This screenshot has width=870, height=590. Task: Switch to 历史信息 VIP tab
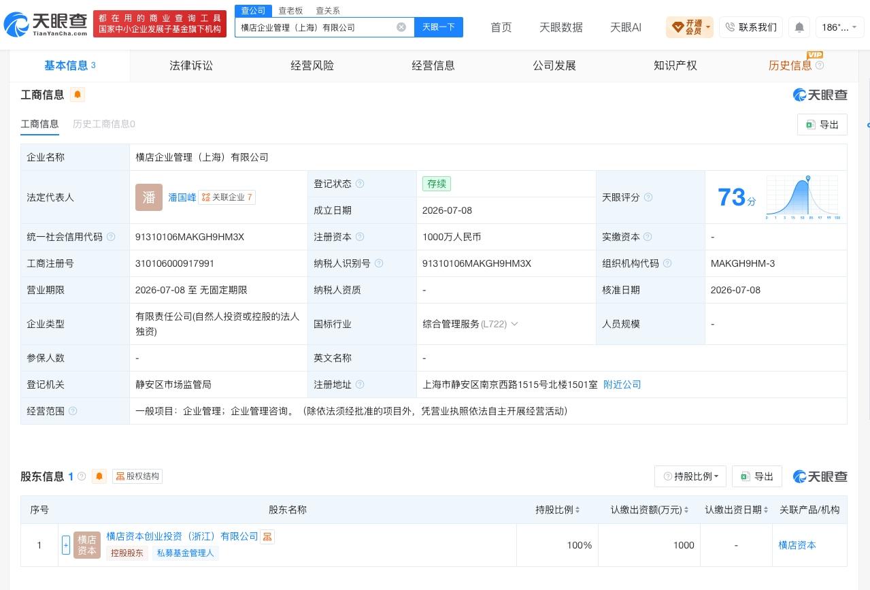(790, 65)
